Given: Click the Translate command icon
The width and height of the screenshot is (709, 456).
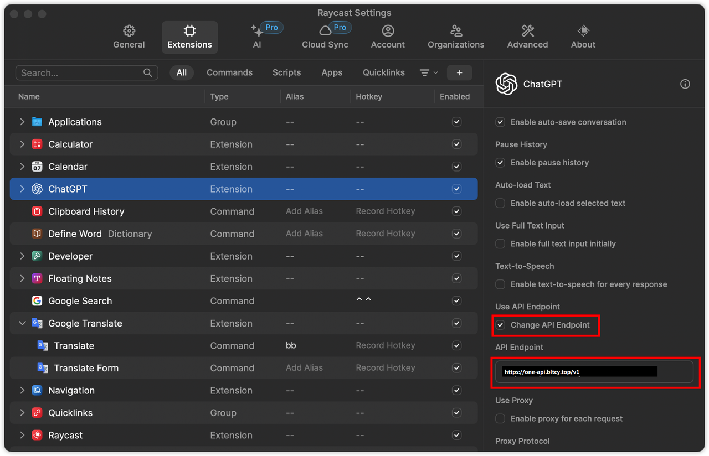Looking at the screenshot, I should pyautogui.click(x=43, y=345).
